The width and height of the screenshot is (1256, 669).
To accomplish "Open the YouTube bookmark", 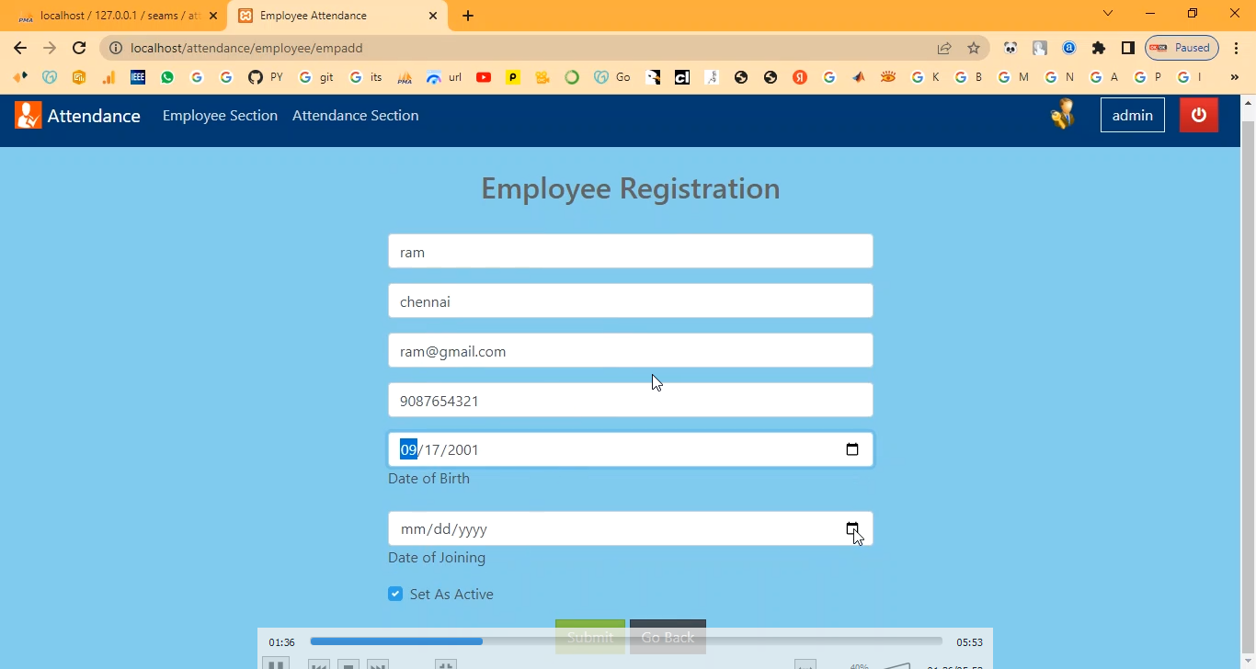I will click(484, 77).
